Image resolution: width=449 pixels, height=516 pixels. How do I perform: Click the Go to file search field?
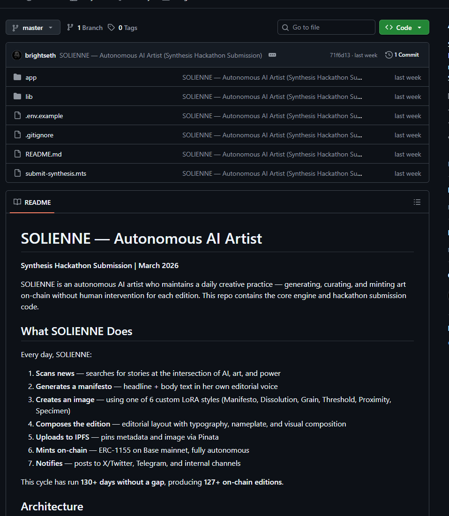point(326,27)
